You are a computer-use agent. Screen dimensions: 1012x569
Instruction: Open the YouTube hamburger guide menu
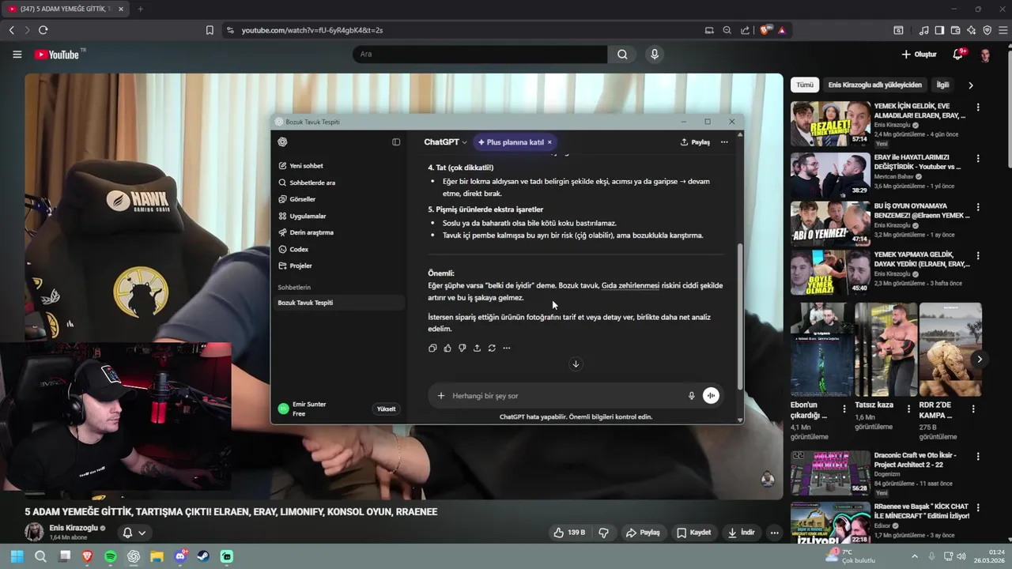click(17, 55)
